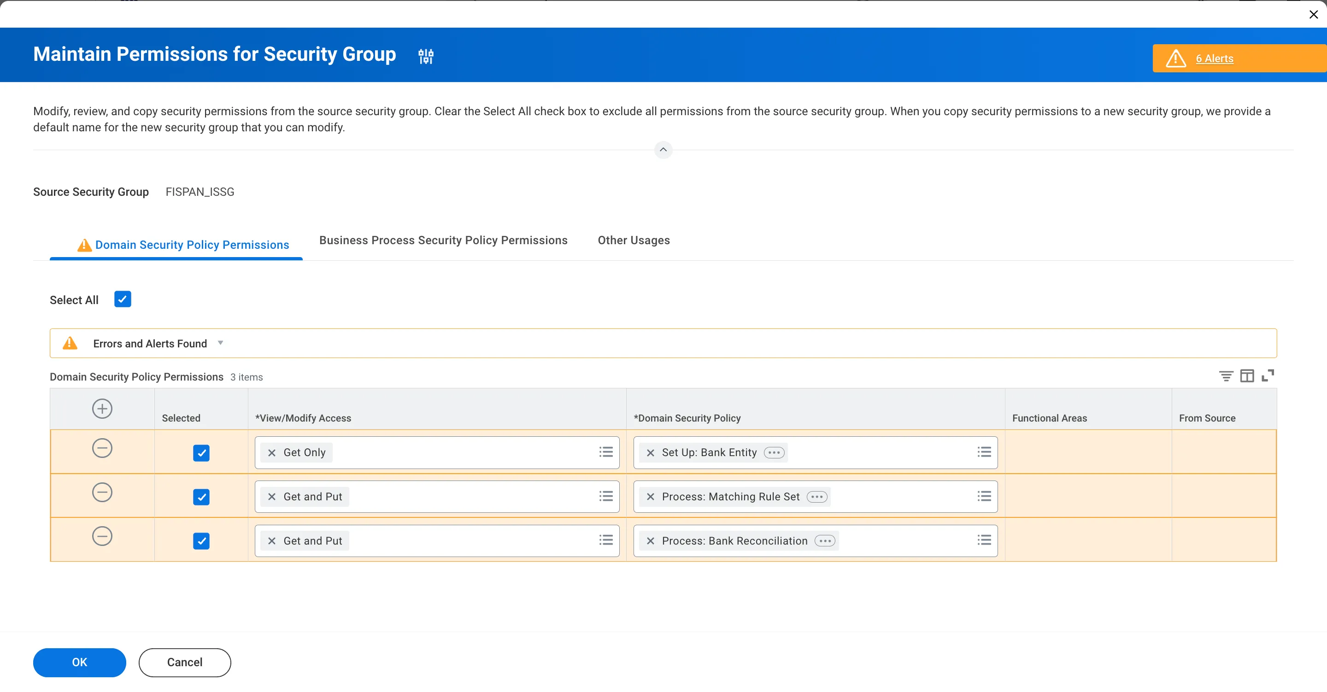
Task: Open the 6 Alerts link
Action: tap(1214, 59)
